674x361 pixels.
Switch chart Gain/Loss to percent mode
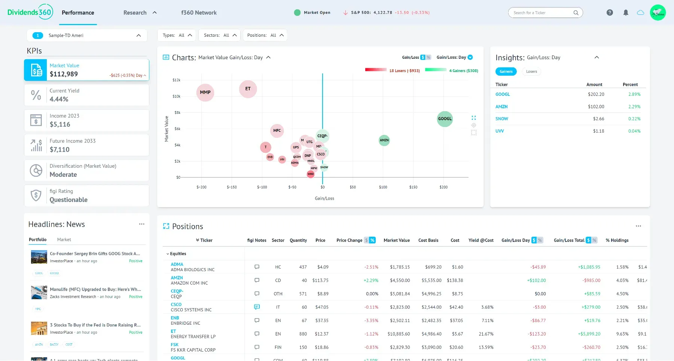tap(429, 57)
